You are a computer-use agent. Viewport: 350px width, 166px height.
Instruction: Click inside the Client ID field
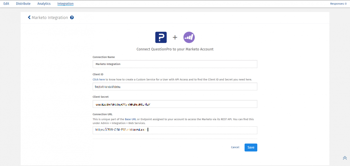pos(175,86)
